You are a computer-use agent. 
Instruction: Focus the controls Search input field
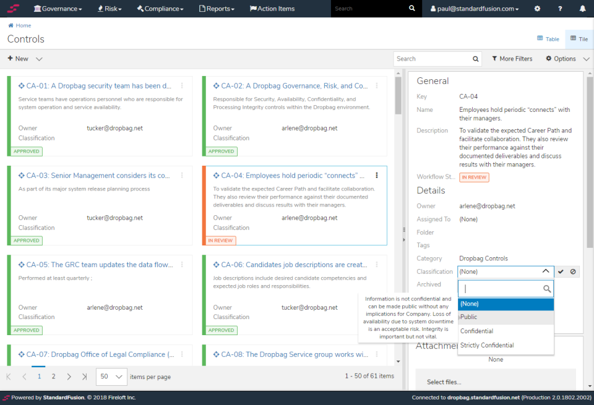pyautogui.click(x=433, y=59)
